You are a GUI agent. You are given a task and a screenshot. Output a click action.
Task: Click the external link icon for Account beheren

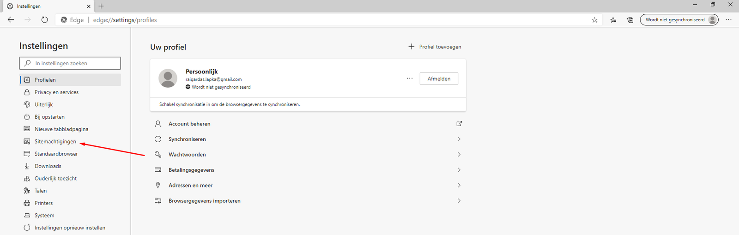459,124
